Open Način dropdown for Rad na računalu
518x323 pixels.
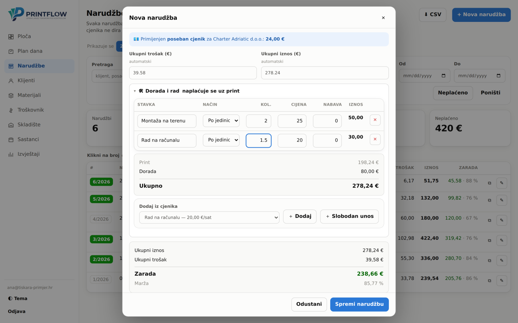[x=221, y=140]
